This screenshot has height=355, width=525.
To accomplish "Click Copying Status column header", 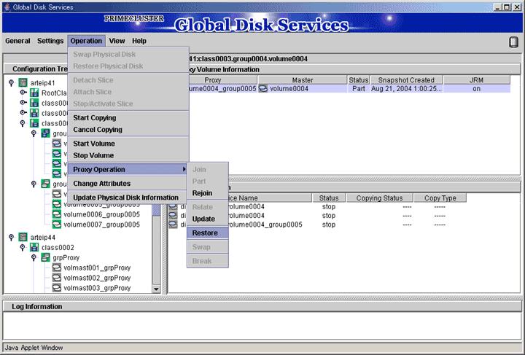I will [x=379, y=198].
